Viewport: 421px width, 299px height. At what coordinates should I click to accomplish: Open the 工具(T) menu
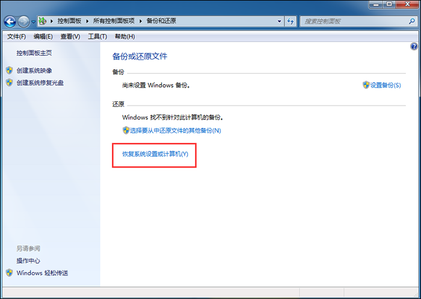[x=97, y=37]
